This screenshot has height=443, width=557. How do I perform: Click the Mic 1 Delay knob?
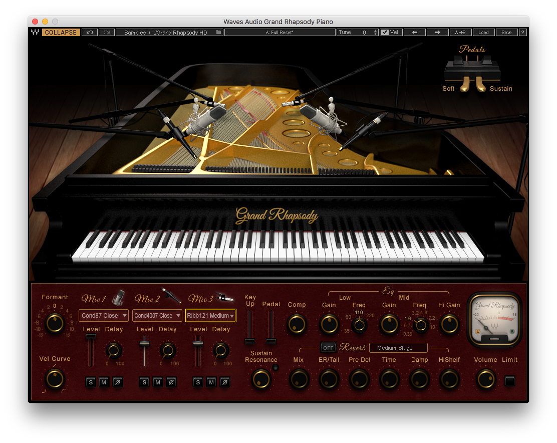[x=114, y=351]
